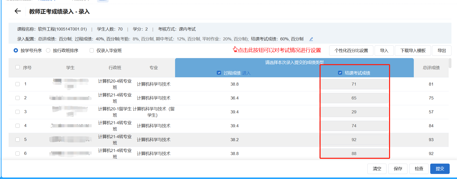This screenshot has width=457, height=179.
Task: Click 下载导入模板 to download template
Action: 413,50
